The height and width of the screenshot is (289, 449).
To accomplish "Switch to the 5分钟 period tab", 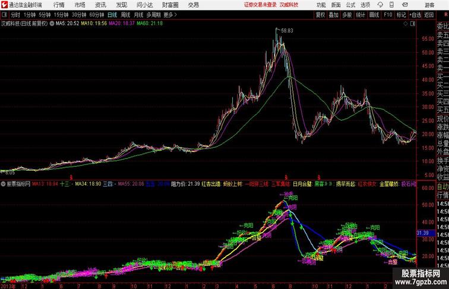I will pyautogui.click(x=45, y=15).
